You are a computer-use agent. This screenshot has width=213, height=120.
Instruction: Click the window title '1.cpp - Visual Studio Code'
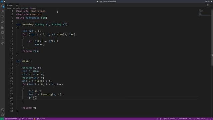pyautogui.click(x=107, y=2)
